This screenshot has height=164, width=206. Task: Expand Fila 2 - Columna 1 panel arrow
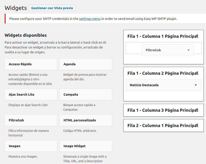(197, 125)
